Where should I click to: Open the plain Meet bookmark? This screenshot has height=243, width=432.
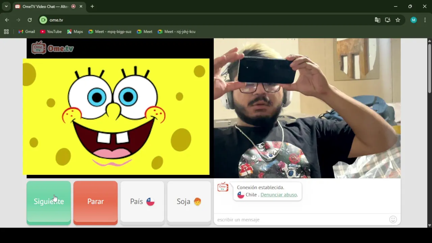(144, 31)
